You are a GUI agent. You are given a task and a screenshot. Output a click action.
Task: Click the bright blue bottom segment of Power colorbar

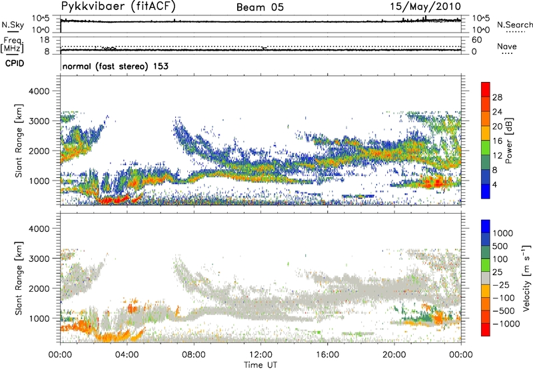pos(486,191)
